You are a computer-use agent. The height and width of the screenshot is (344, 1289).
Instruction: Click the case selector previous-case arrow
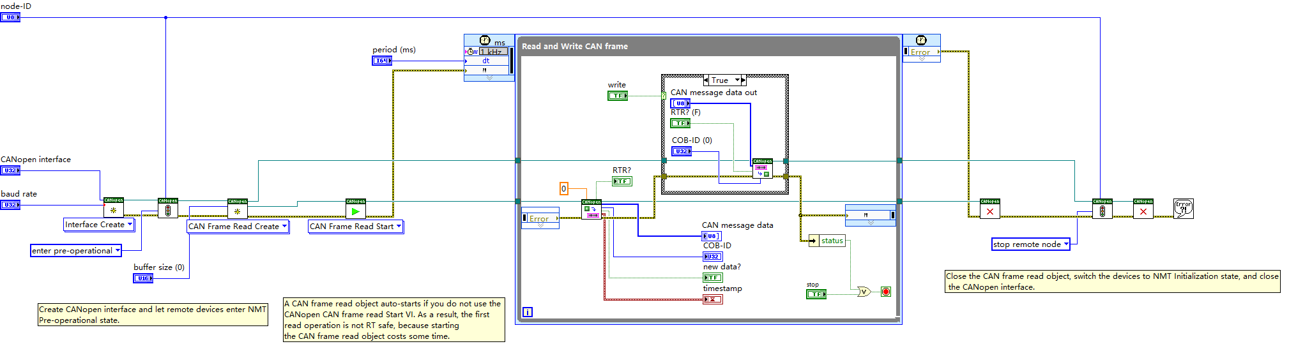[x=706, y=80]
